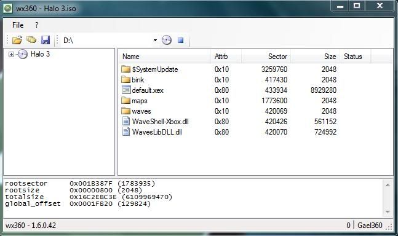The image size is (398, 236).
Task: Click sector value 433934
Action: point(276,90)
